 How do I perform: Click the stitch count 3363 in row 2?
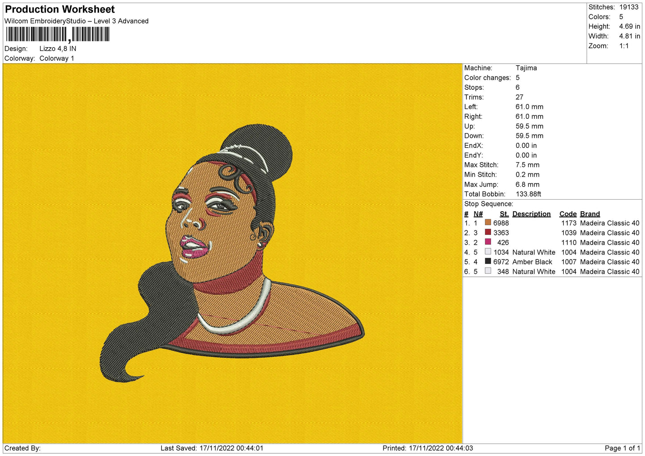[x=501, y=233]
